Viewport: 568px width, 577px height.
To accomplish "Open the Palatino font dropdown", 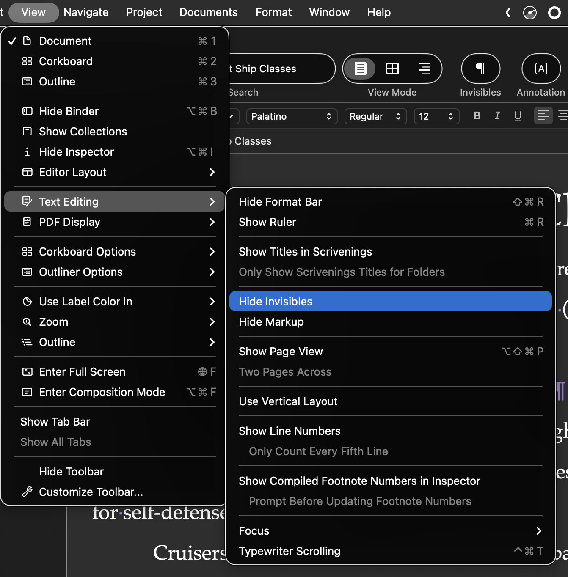I will tap(292, 116).
